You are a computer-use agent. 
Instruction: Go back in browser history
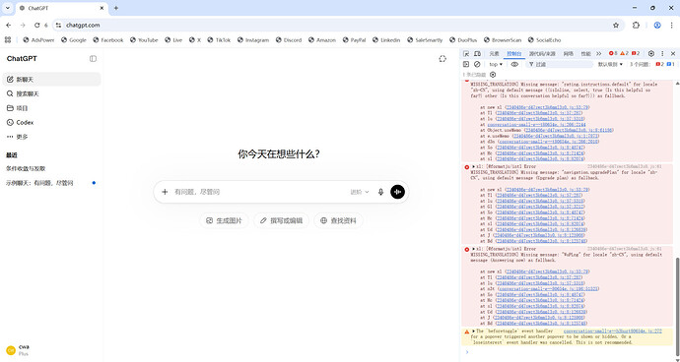click(x=9, y=26)
